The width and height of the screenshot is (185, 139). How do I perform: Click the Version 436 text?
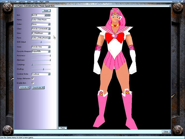coord(176,2)
